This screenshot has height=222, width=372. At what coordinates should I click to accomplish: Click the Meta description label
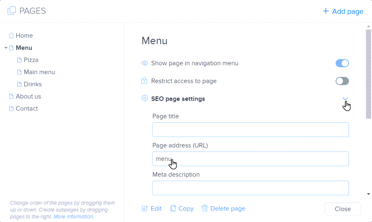(176, 175)
